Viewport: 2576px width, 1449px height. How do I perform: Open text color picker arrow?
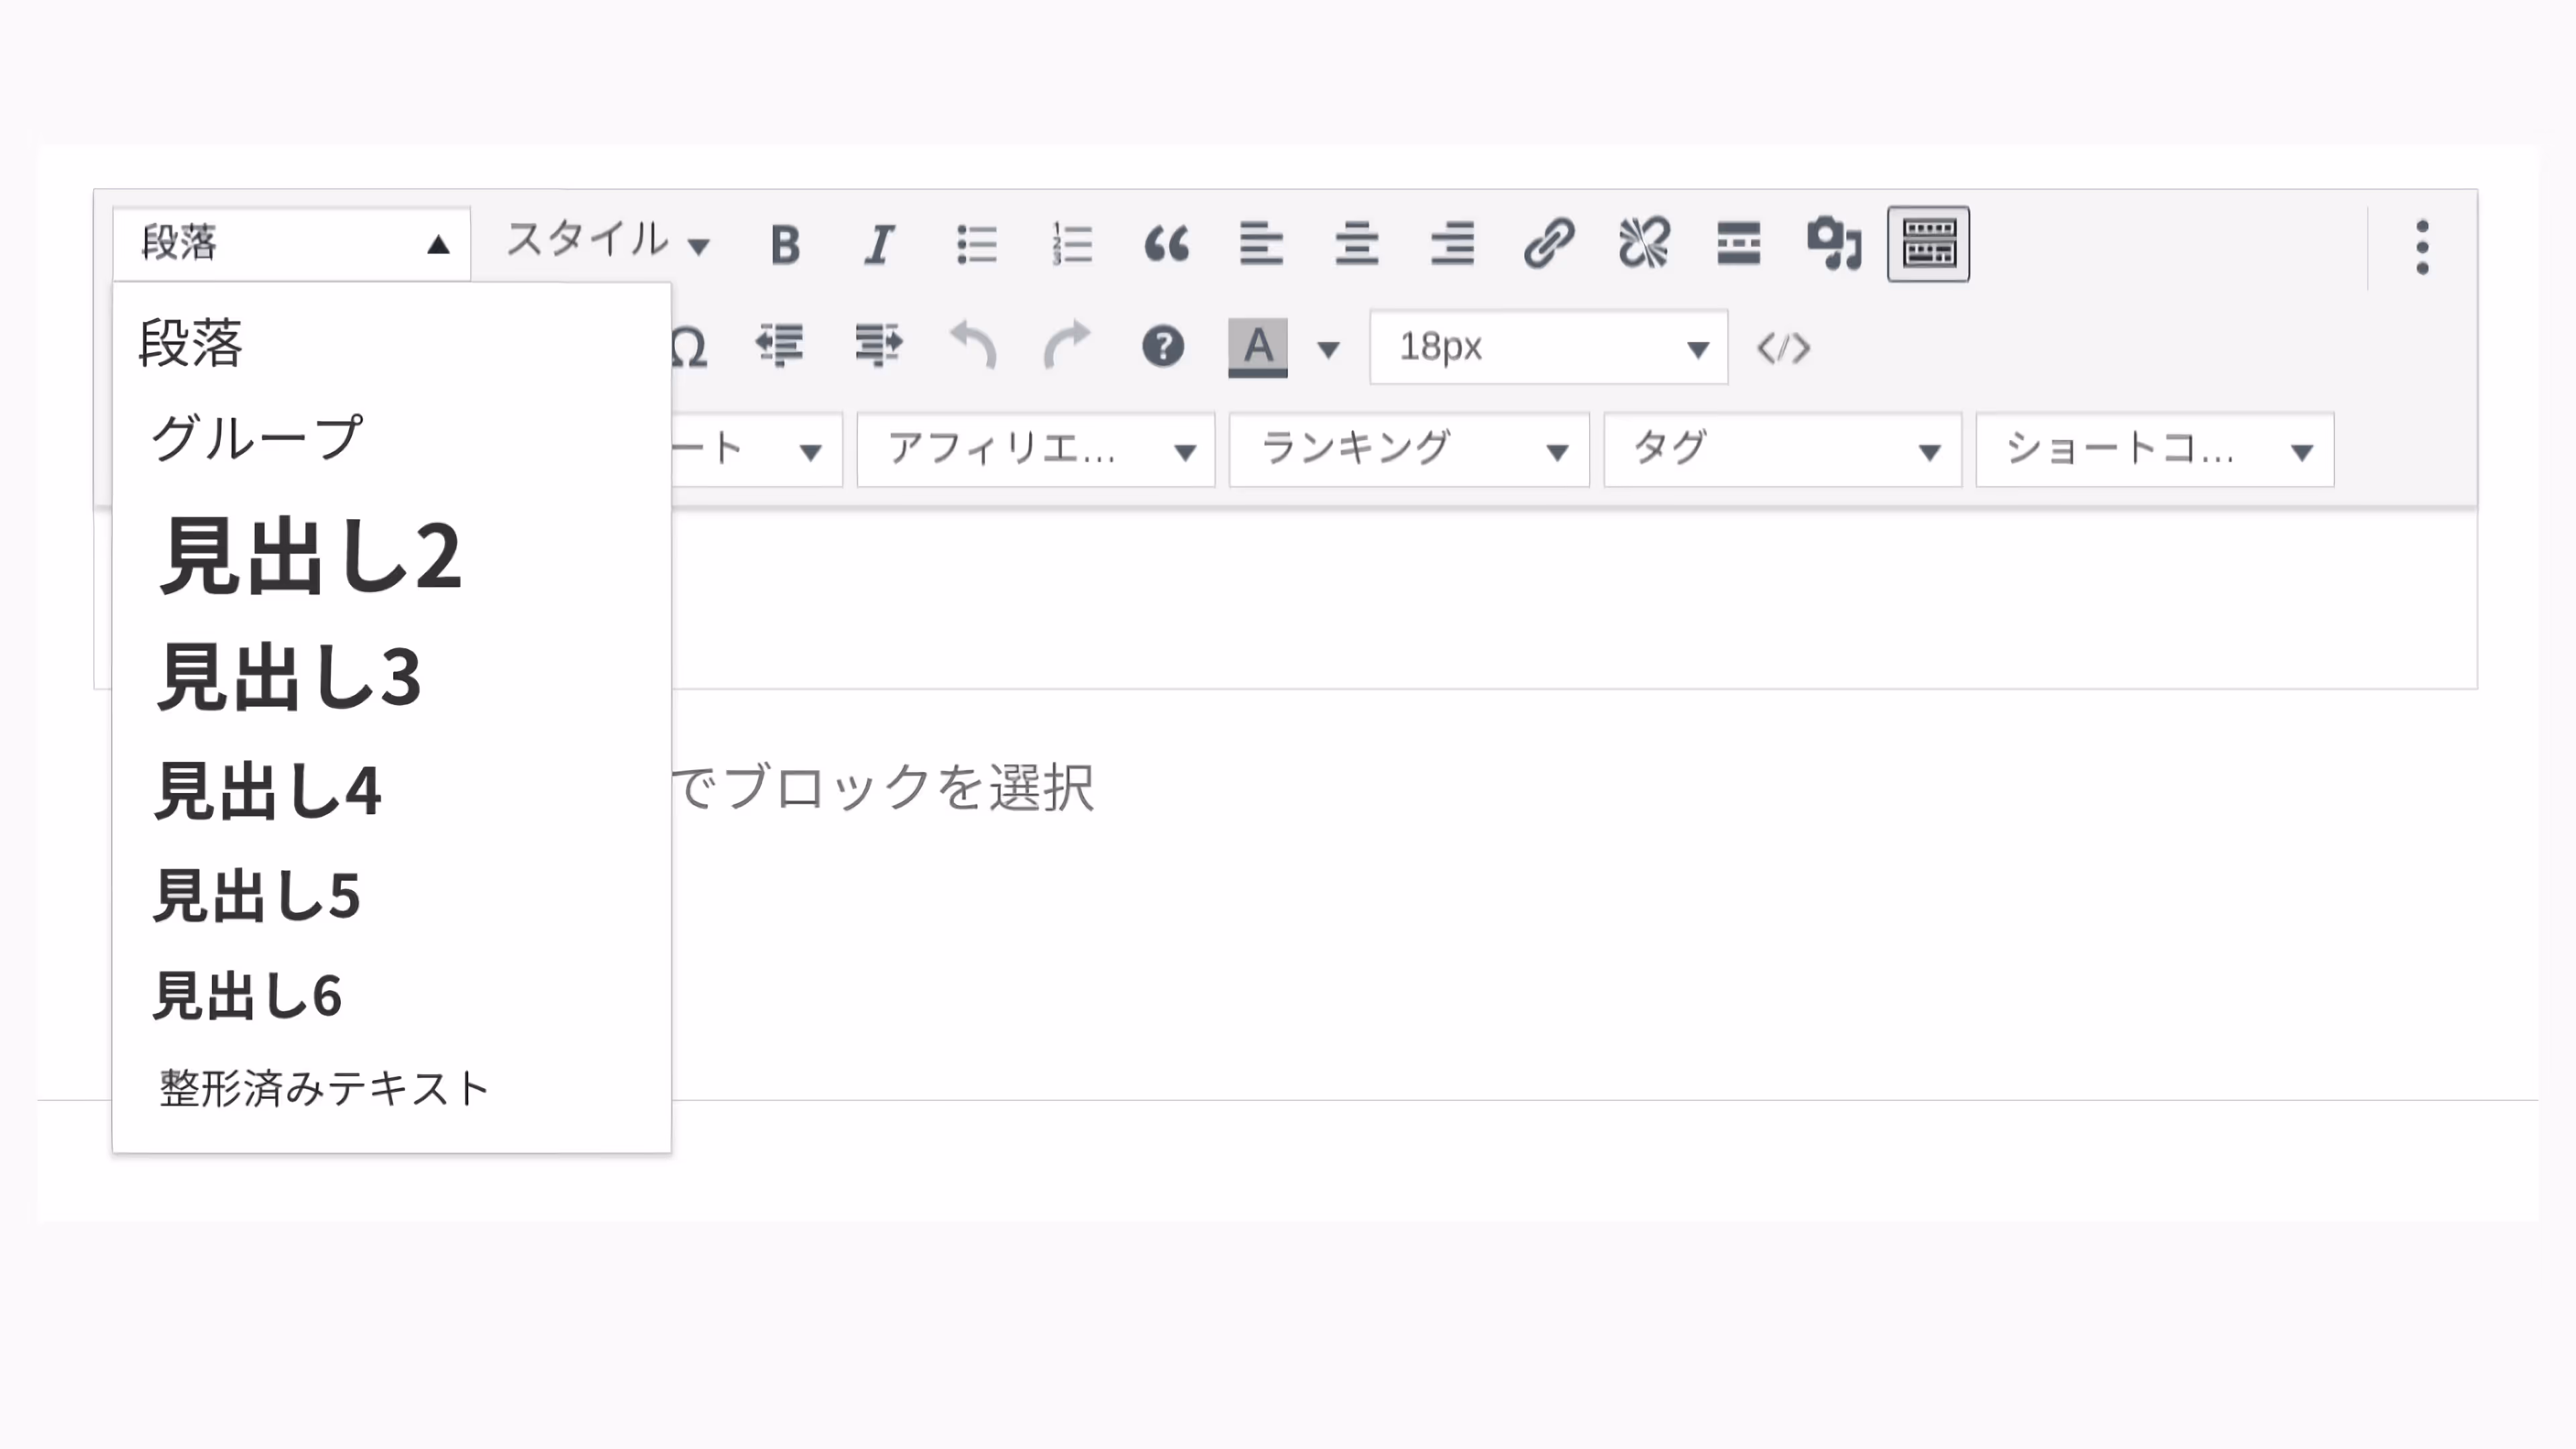1328,349
